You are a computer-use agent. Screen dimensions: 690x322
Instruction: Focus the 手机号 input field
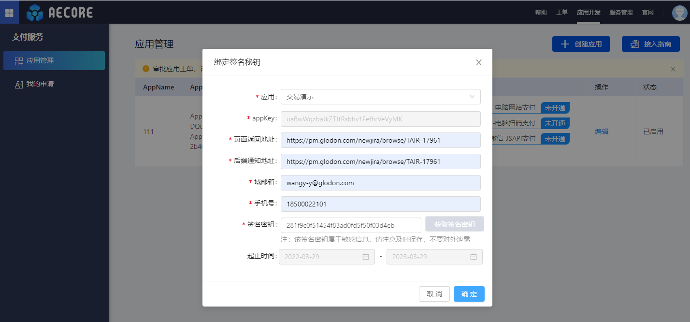pos(380,204)
